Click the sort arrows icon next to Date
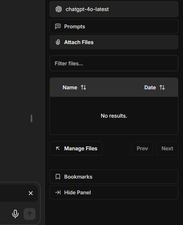Image resolution: width=183 pixels, height=225 pixels. [x=162, y=87]
